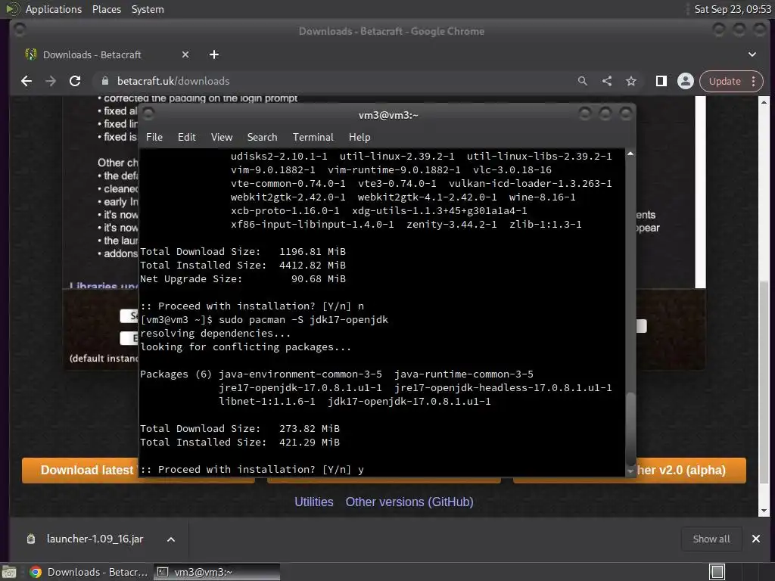Open Other versions (GitHub) link
Viewport: 775px width, 581px height.
(409, 502)
